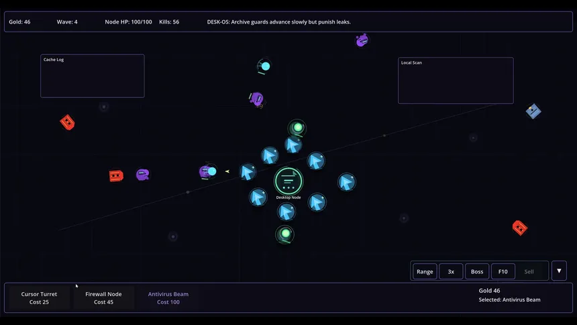
Task: Select cursor turret at lower-right of Desktop Node
Action: pos(317,202)
